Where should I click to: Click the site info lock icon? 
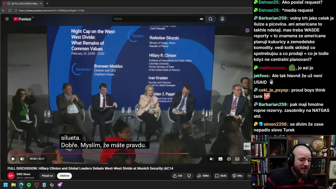click(x=16, y=10)
